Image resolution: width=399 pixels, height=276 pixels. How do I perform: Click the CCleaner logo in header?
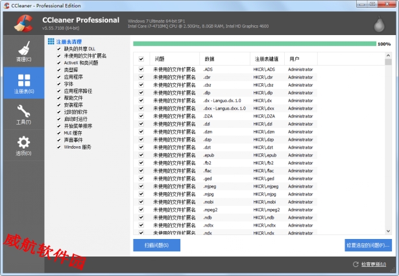coord(23,23)
